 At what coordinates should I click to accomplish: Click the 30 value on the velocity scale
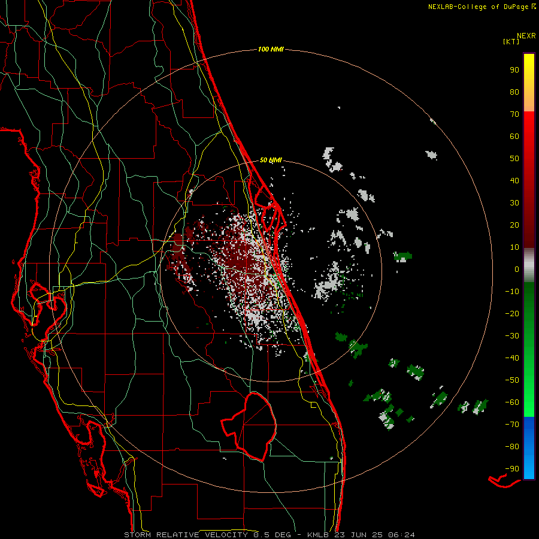[x=514, y=203]
